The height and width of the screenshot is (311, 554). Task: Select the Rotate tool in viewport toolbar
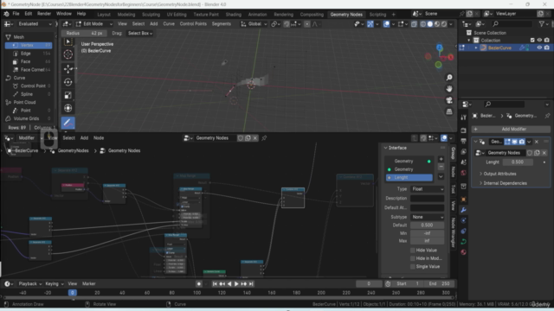[x=68, y=82]
